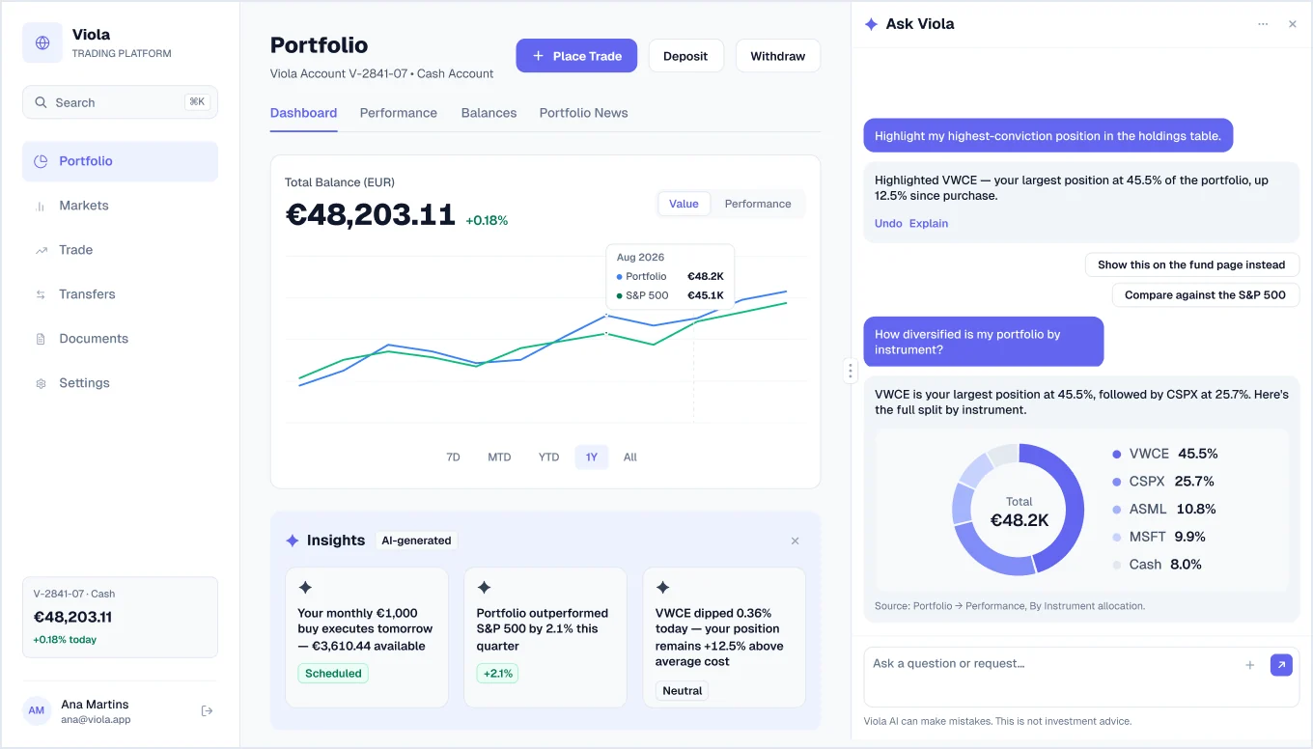Click the AM user avatar

point(37,711)
